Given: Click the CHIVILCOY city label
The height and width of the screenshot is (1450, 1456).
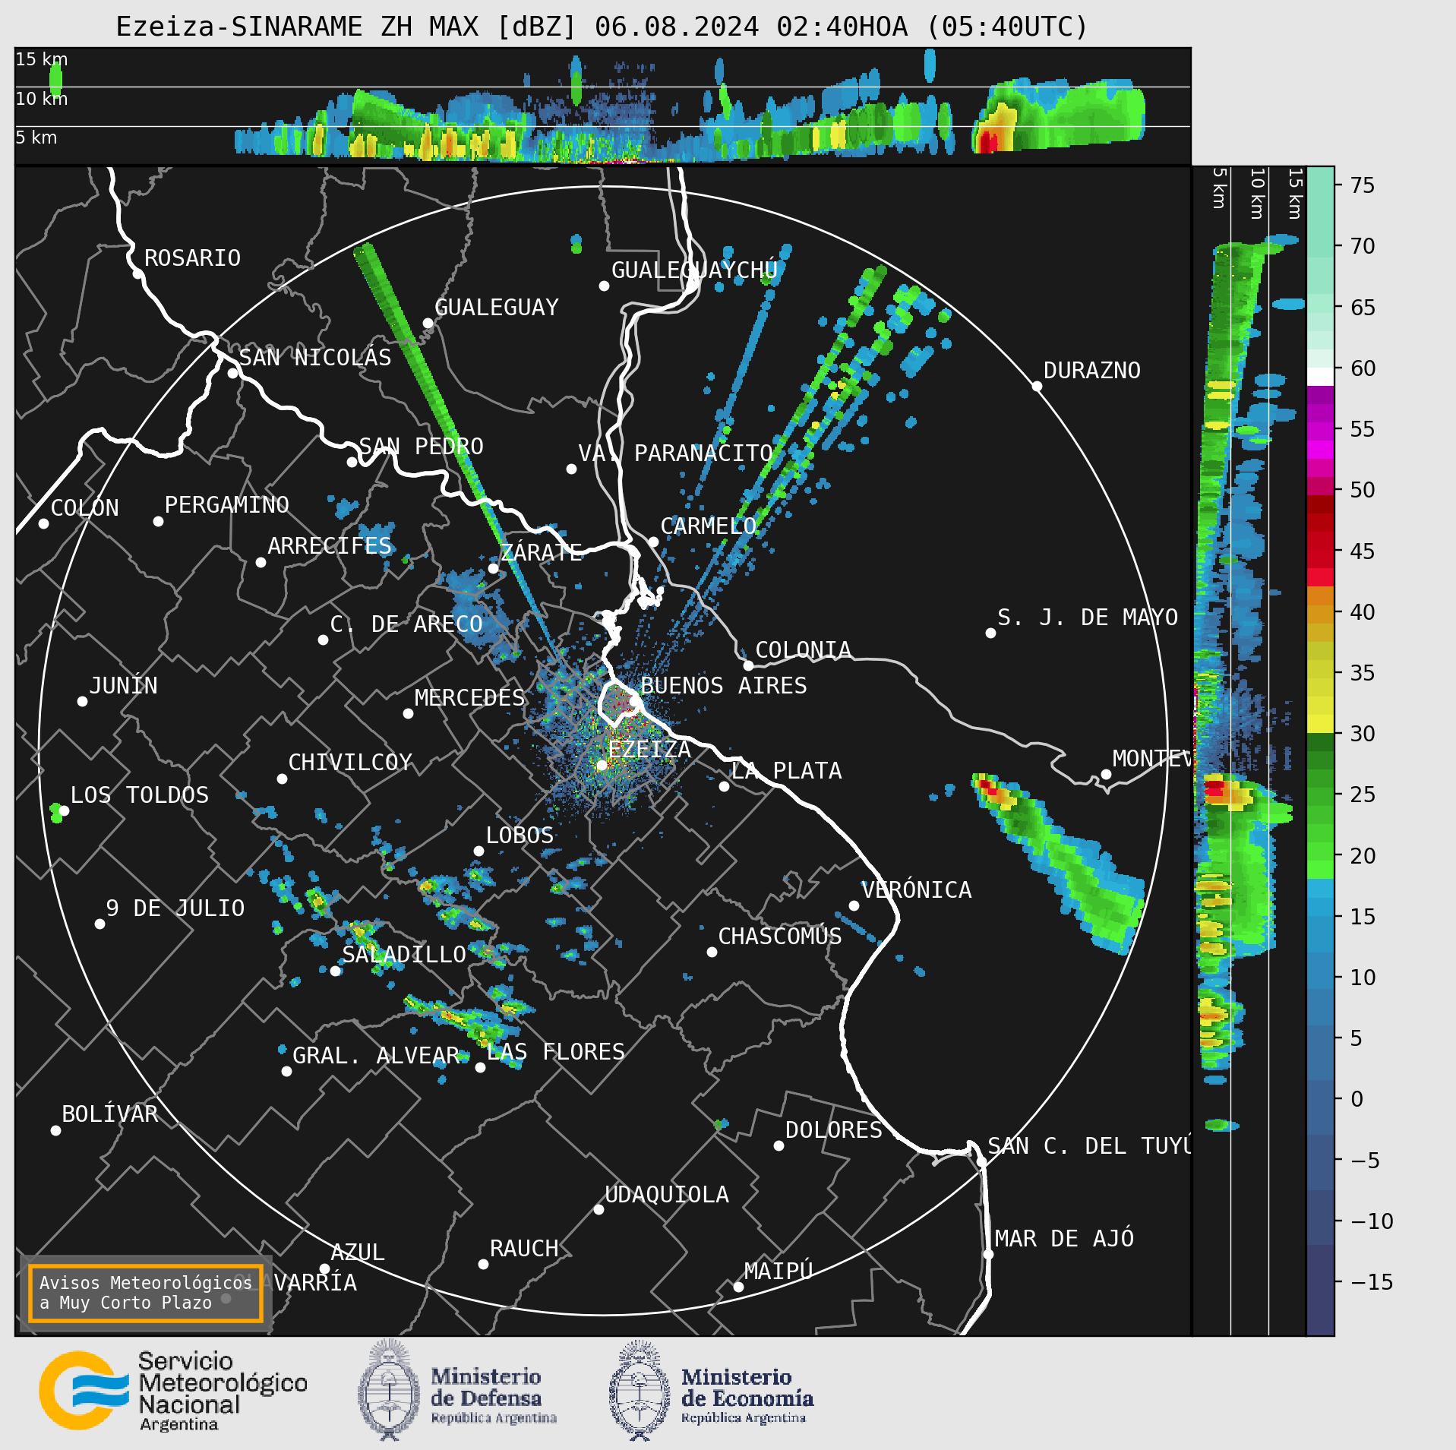Looking at the screenshot, I should [x=350, y=763].
